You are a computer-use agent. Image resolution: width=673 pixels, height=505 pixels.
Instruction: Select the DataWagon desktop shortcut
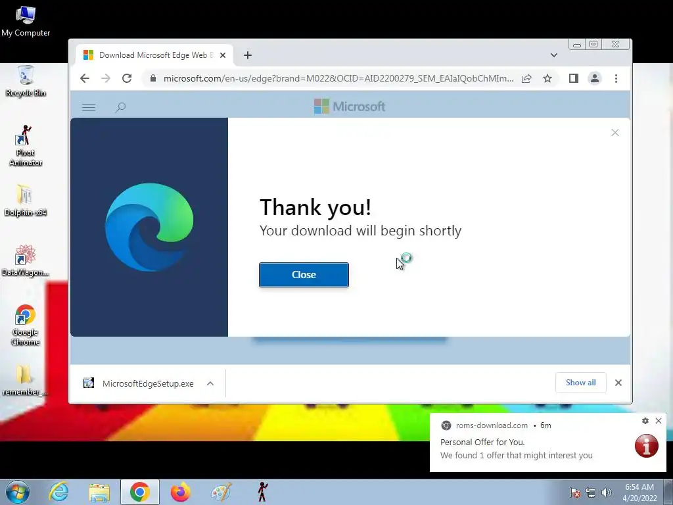point(26,260)
